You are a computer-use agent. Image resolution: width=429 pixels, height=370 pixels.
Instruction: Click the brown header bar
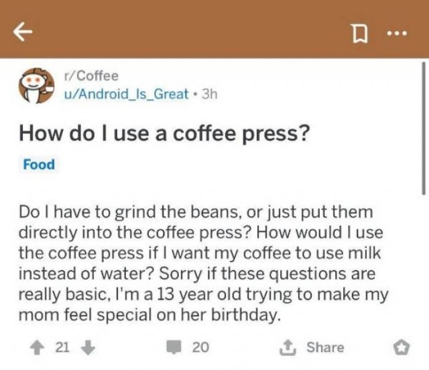coord(214,29)
